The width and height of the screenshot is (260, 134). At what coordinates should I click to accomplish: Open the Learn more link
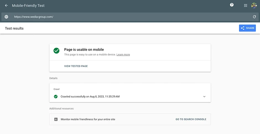click(123, 55)
